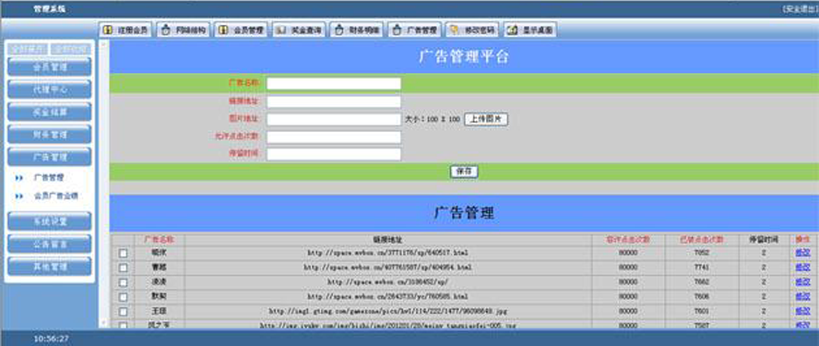
Task: Expand the 系统设置 sidebar section
Action: coord(50,221)
